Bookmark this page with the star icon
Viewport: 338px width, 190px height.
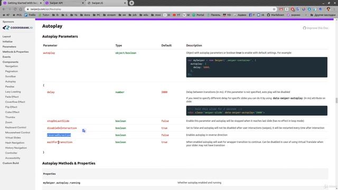tap(274, 9)
